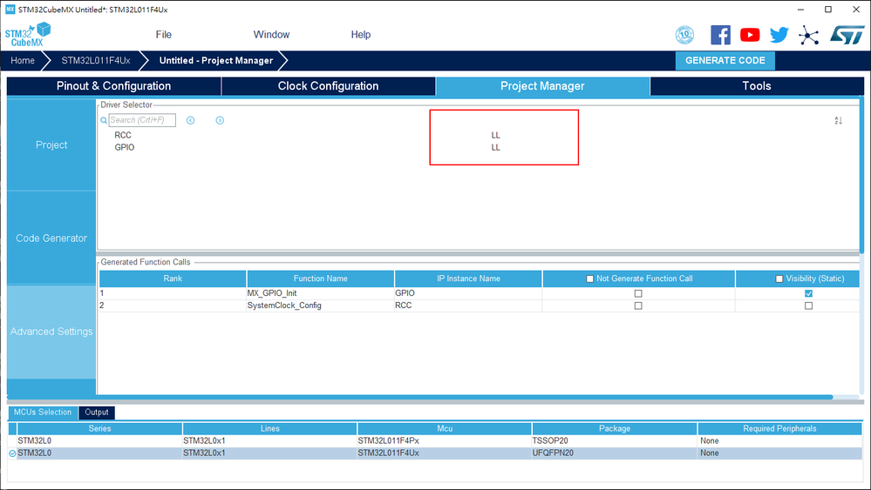Select RCC row in Driver Selector

pos(123,135)
